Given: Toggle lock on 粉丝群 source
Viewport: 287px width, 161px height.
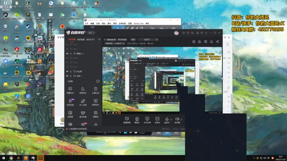Looking at the screenshot, I should (x=71, y=71).
